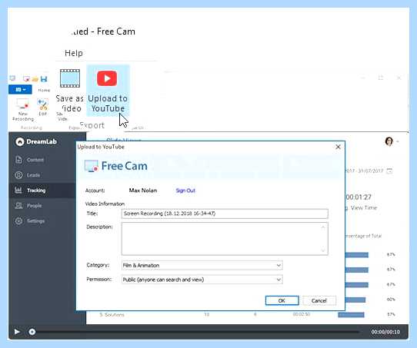Click the 00:00/00:10 time display
Screen dimensions: 417x348
(385, 332)
